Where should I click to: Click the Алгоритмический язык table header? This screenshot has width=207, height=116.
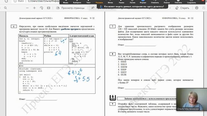click(x=82, y=36)
